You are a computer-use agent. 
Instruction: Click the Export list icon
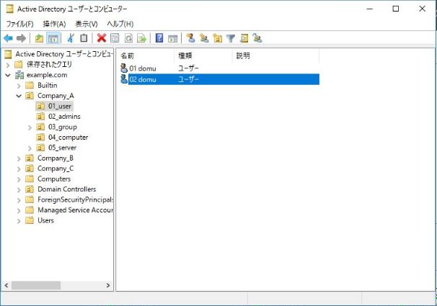[141, 38]
